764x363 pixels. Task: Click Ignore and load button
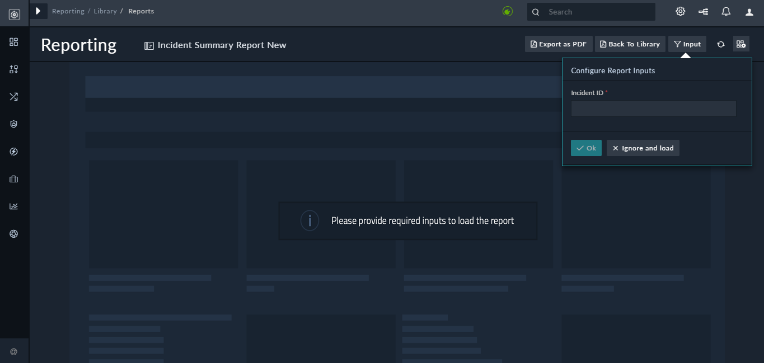pos(643,148)
